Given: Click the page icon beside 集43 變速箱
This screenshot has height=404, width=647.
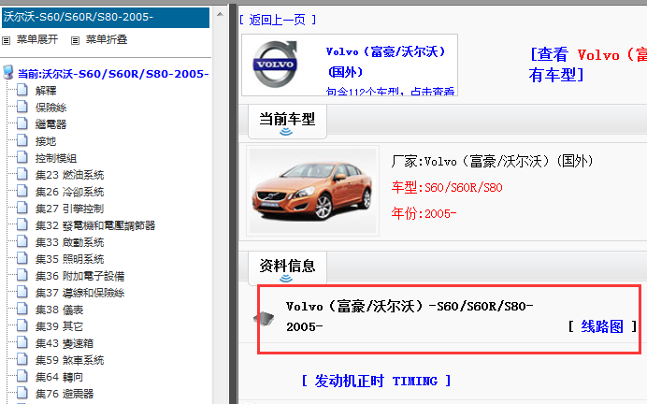Looking at the screenshot, I should tap(22, 342).
